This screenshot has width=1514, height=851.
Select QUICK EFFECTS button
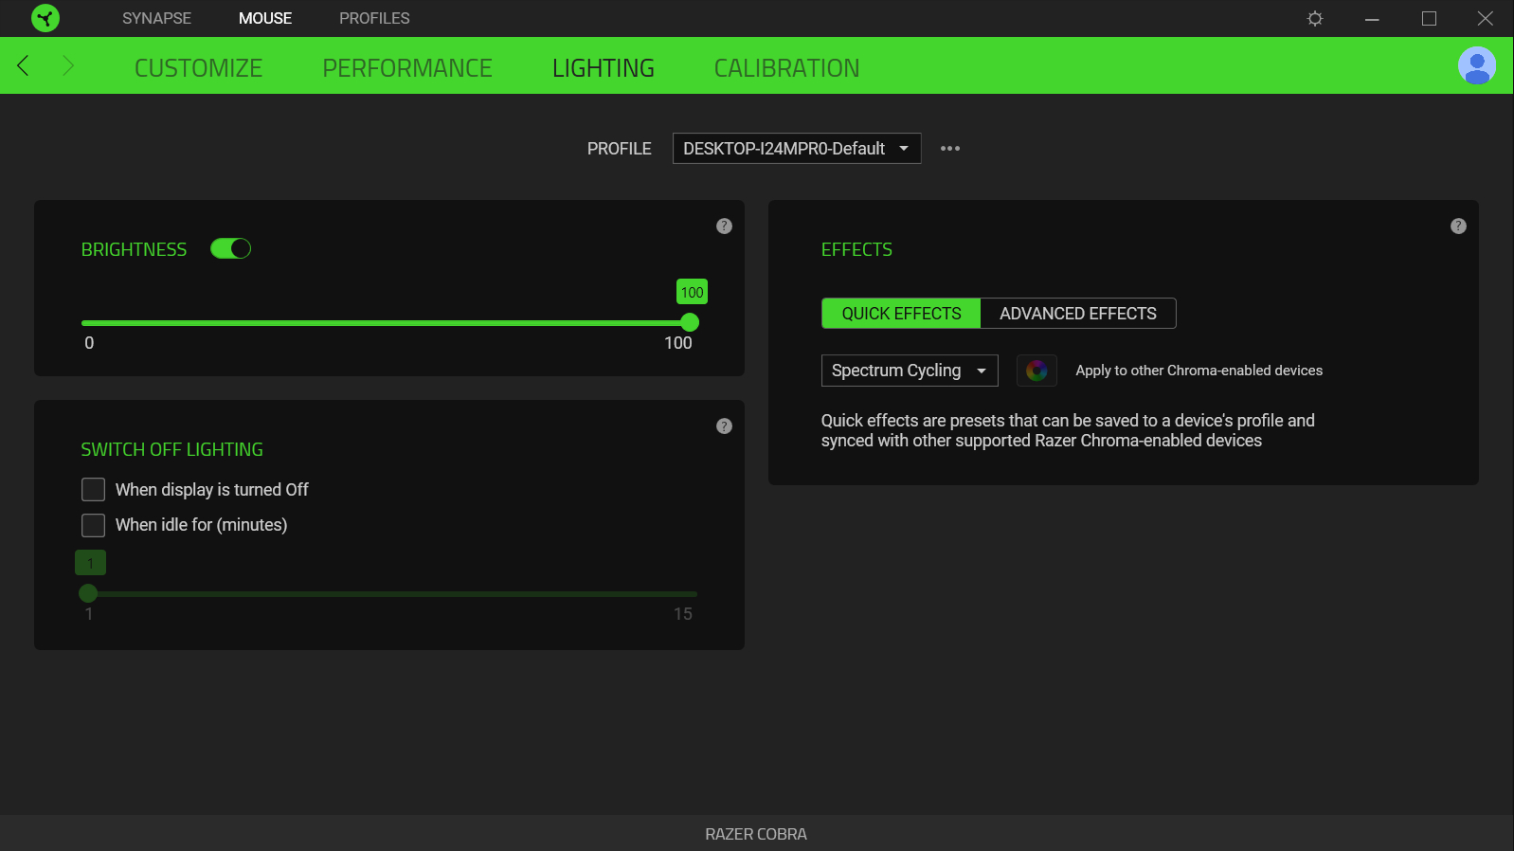[901, 314]
